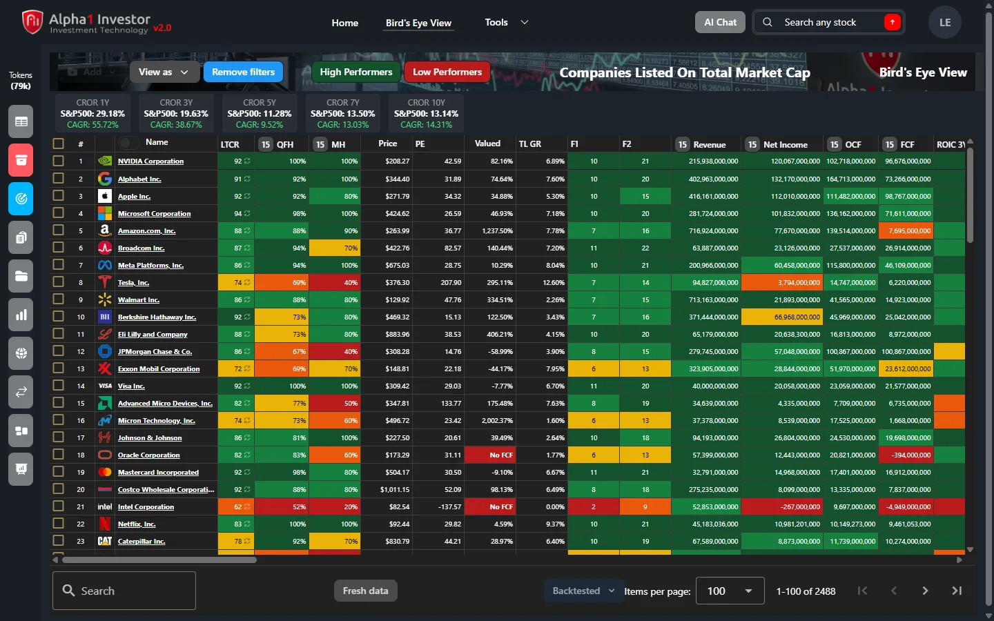
Task: Show Low Performers
Action: 447,72
